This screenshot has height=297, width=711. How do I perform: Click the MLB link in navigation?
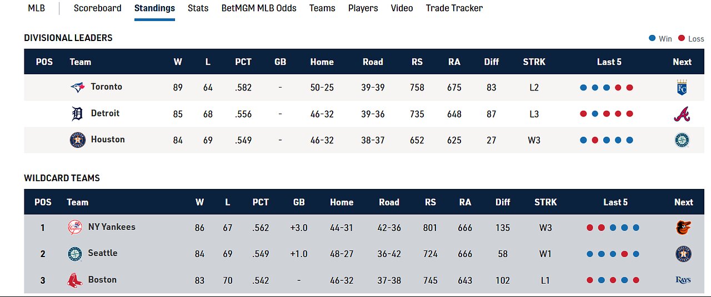[37, 8]
